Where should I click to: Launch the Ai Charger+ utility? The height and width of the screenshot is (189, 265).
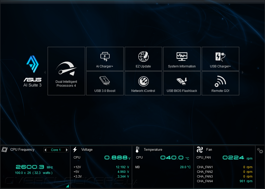pos(105,59)
